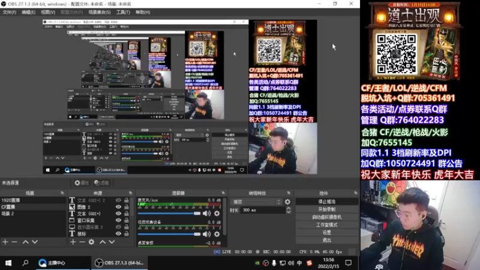The image size is (480, 270).
Task: Open the 文件(F) menu
Action: (9, 12)
